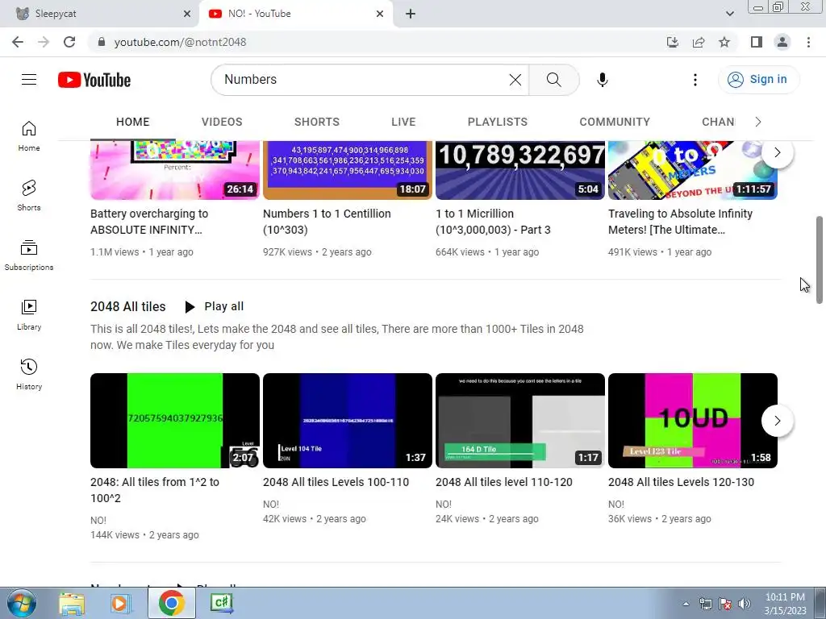Close the Sleepycat browser tab
The height and width of the screenshot is (619, 826).
coord(187,14)
